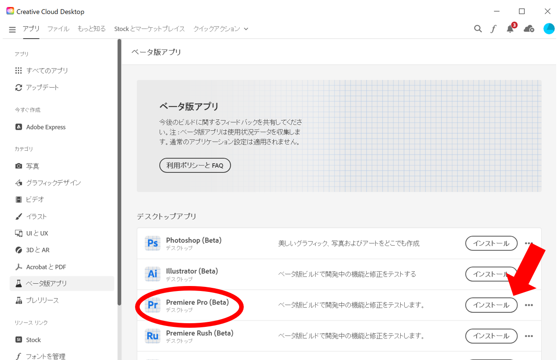This screenshot has width=558, height=360.
Task: Click the Acrobat icon beside Acrobat と PDF
Action: tap(19, 267)
